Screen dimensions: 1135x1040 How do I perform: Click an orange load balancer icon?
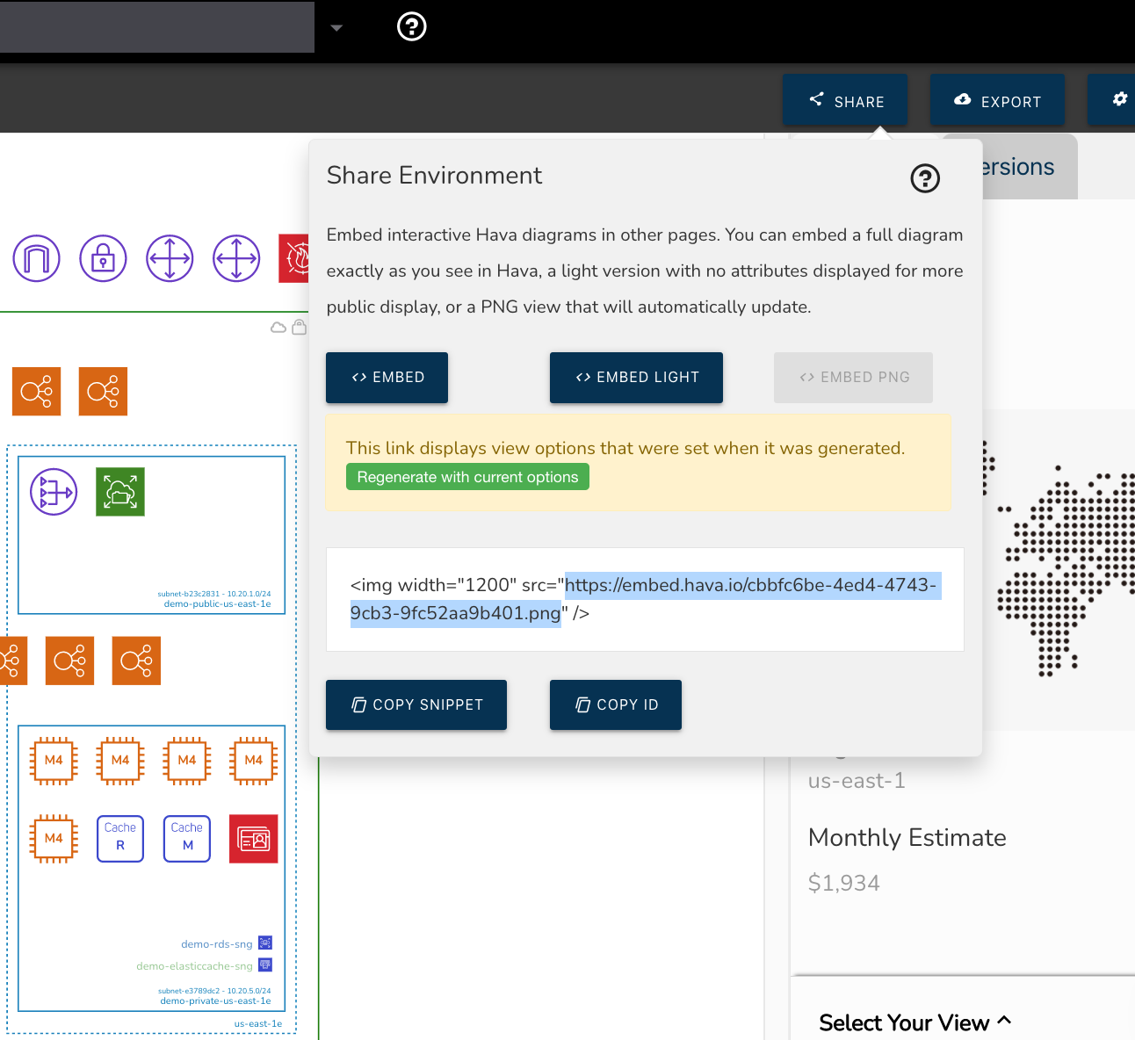(103, 392)
